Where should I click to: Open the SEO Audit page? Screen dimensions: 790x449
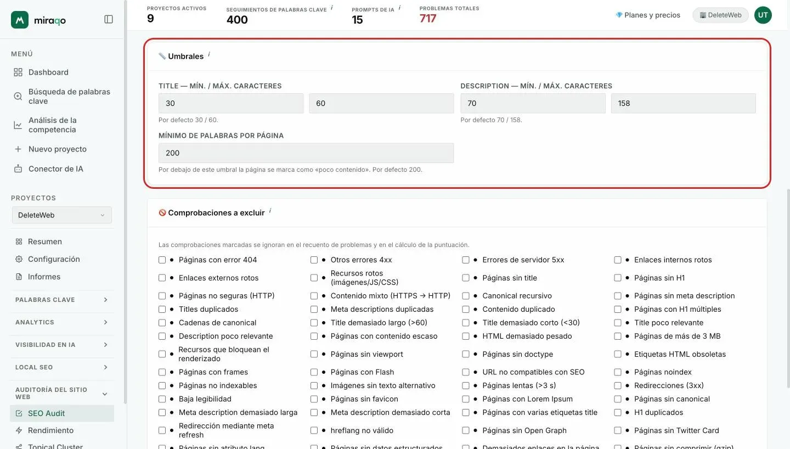coord(62,413)
